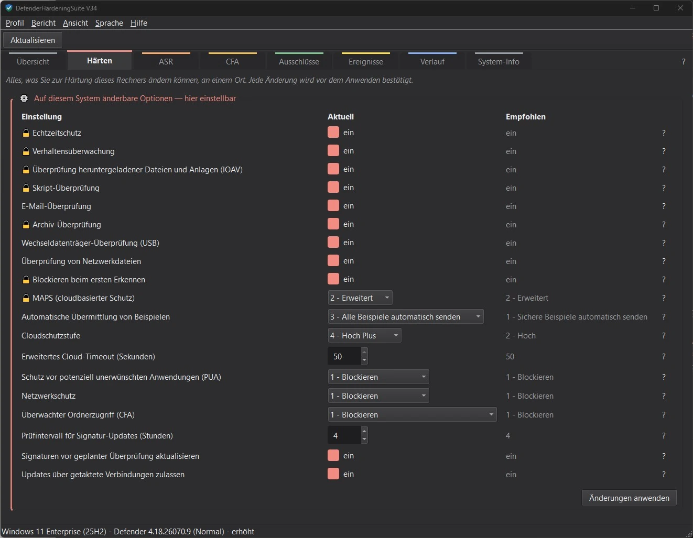This screenshot has height=538, width=693.
Task: Open help question mark for Archiv-Überprüfung row
Action: coord(664,225)
